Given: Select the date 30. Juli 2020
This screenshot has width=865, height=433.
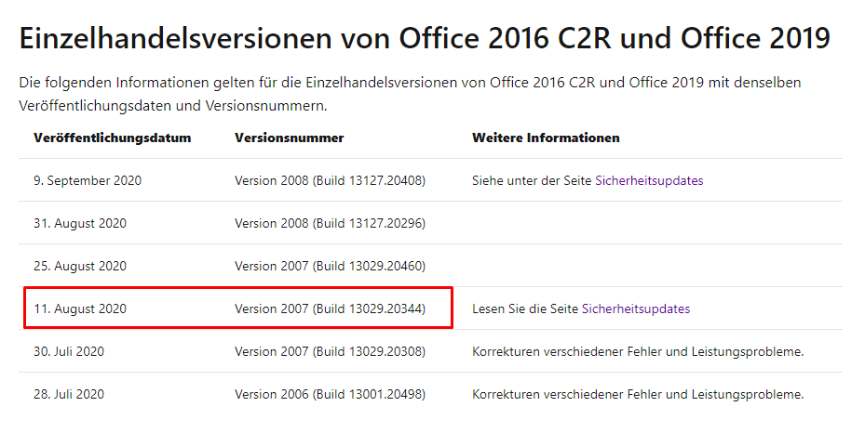Looking at the screenshot, I should pos(68,351).
